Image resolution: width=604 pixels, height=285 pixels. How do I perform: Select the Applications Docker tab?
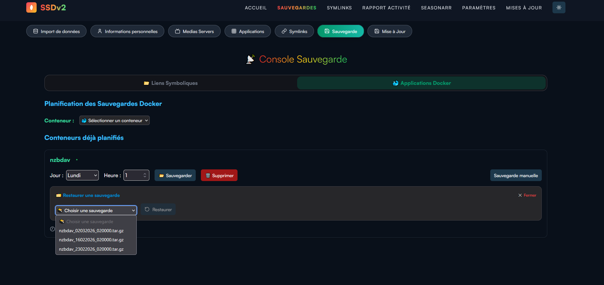[x=422, y=83]
